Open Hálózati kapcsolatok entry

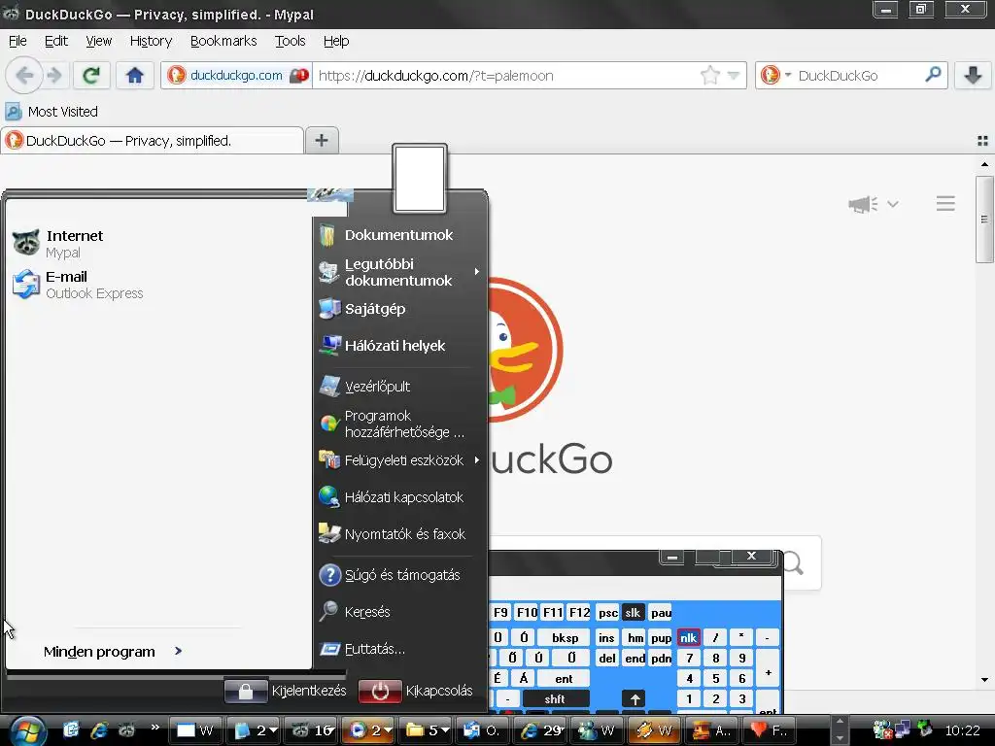click(x=391, y=496)
